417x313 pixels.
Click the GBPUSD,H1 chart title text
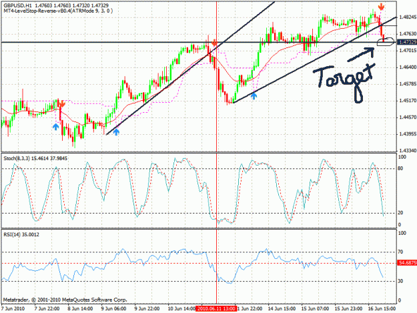(17, 5)
